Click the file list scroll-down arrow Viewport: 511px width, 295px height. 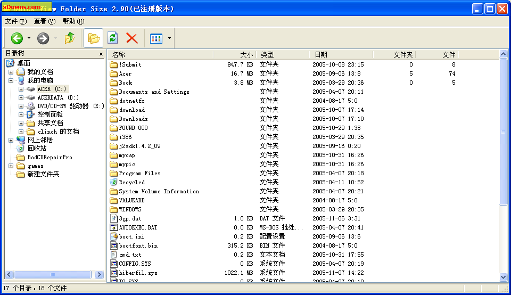click(503, 277)
